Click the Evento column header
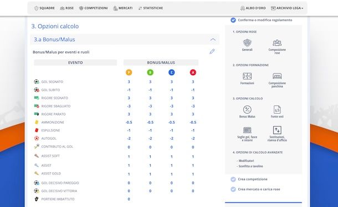 click(75, 62)
